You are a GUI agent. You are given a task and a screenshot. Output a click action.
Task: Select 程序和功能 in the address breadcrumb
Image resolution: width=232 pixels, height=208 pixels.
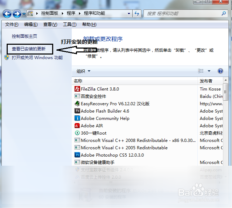click(x=94, y=13)
